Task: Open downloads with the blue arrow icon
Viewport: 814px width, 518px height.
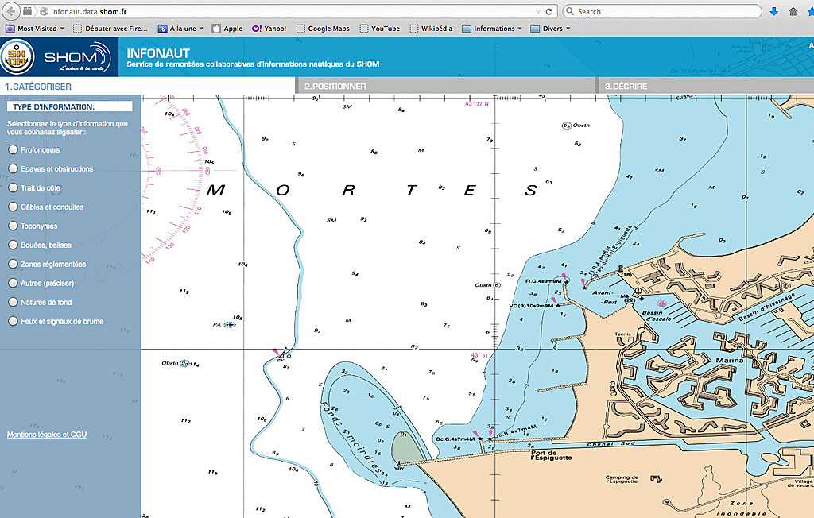Action: pyautogui.click(x=773, y=11)
